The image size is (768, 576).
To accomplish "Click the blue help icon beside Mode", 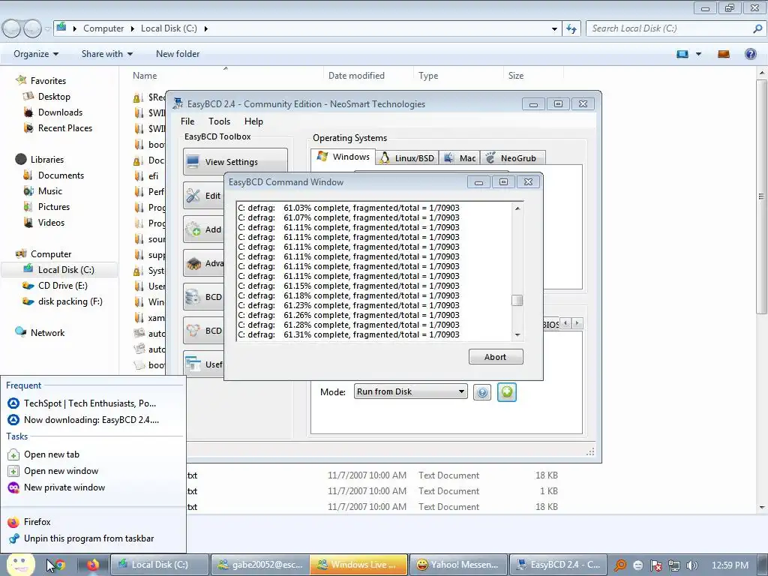I will 482,392.
